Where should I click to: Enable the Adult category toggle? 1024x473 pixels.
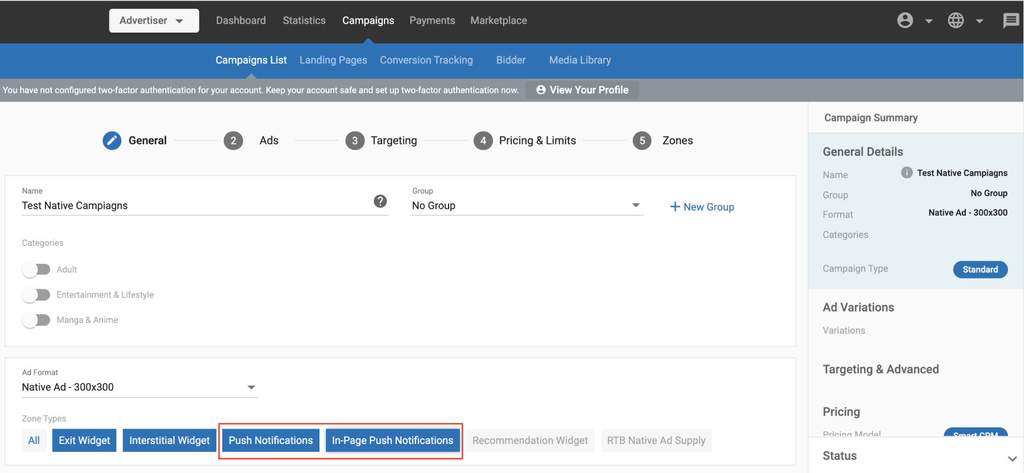point(36,270)
